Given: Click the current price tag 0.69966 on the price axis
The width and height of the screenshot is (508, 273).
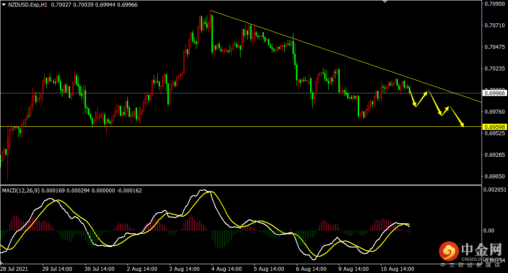Looking at the screenshot, I should [495, 93].
